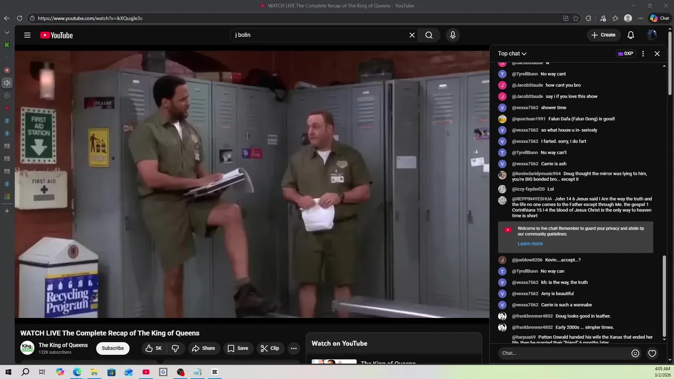The image size is (674, 379).
Task: Save the video to a playlist
Action: pos(237,348)
